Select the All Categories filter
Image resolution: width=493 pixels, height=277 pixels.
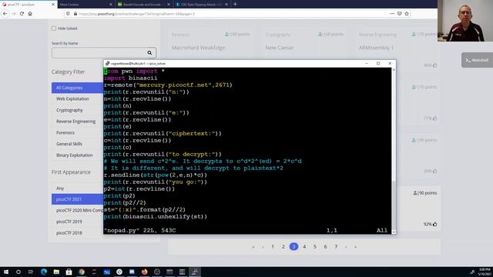pyautogui.click(x=77, y=88)
